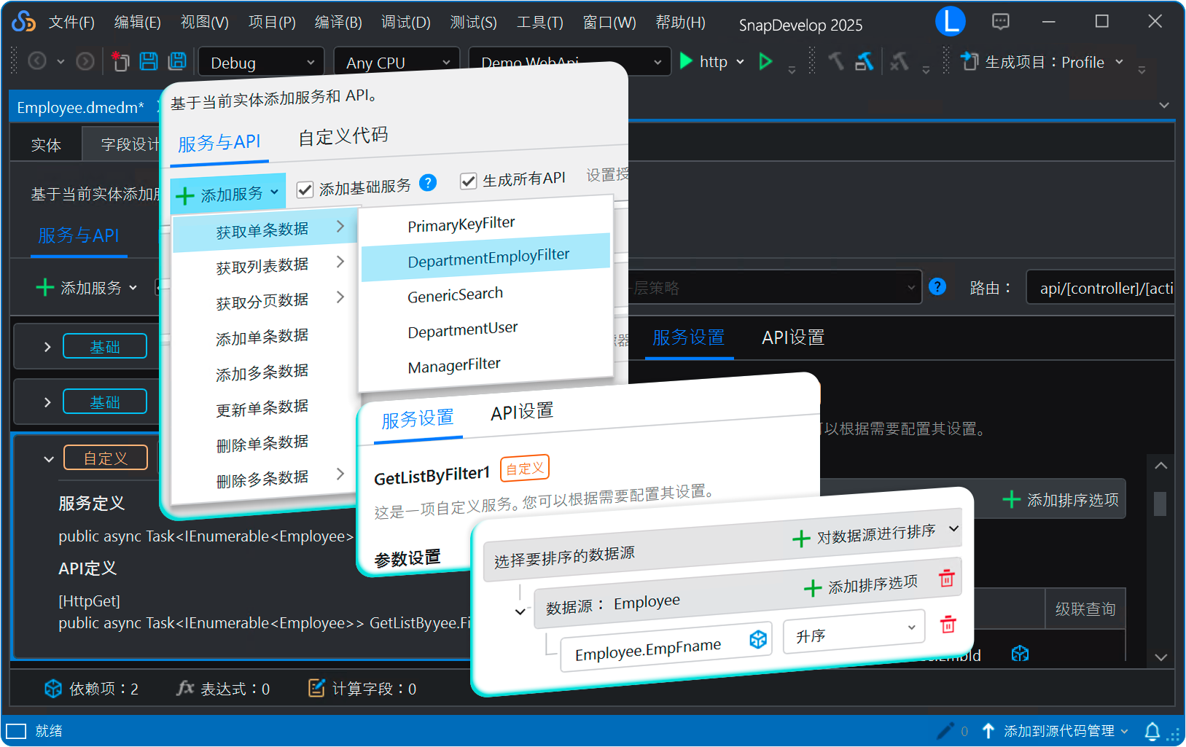
Task: Click the green Run debug arrow icon
Action: [685, 61]
